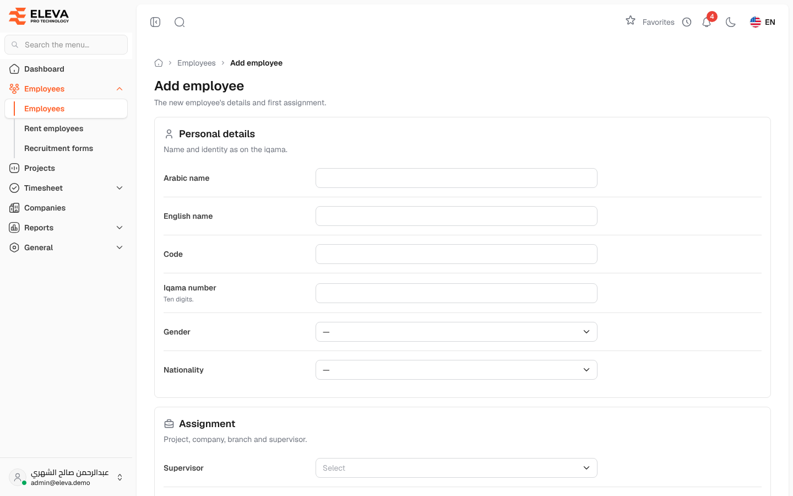Click the General settings icon
Screen dimensions: 793x496
click(14, 247)
